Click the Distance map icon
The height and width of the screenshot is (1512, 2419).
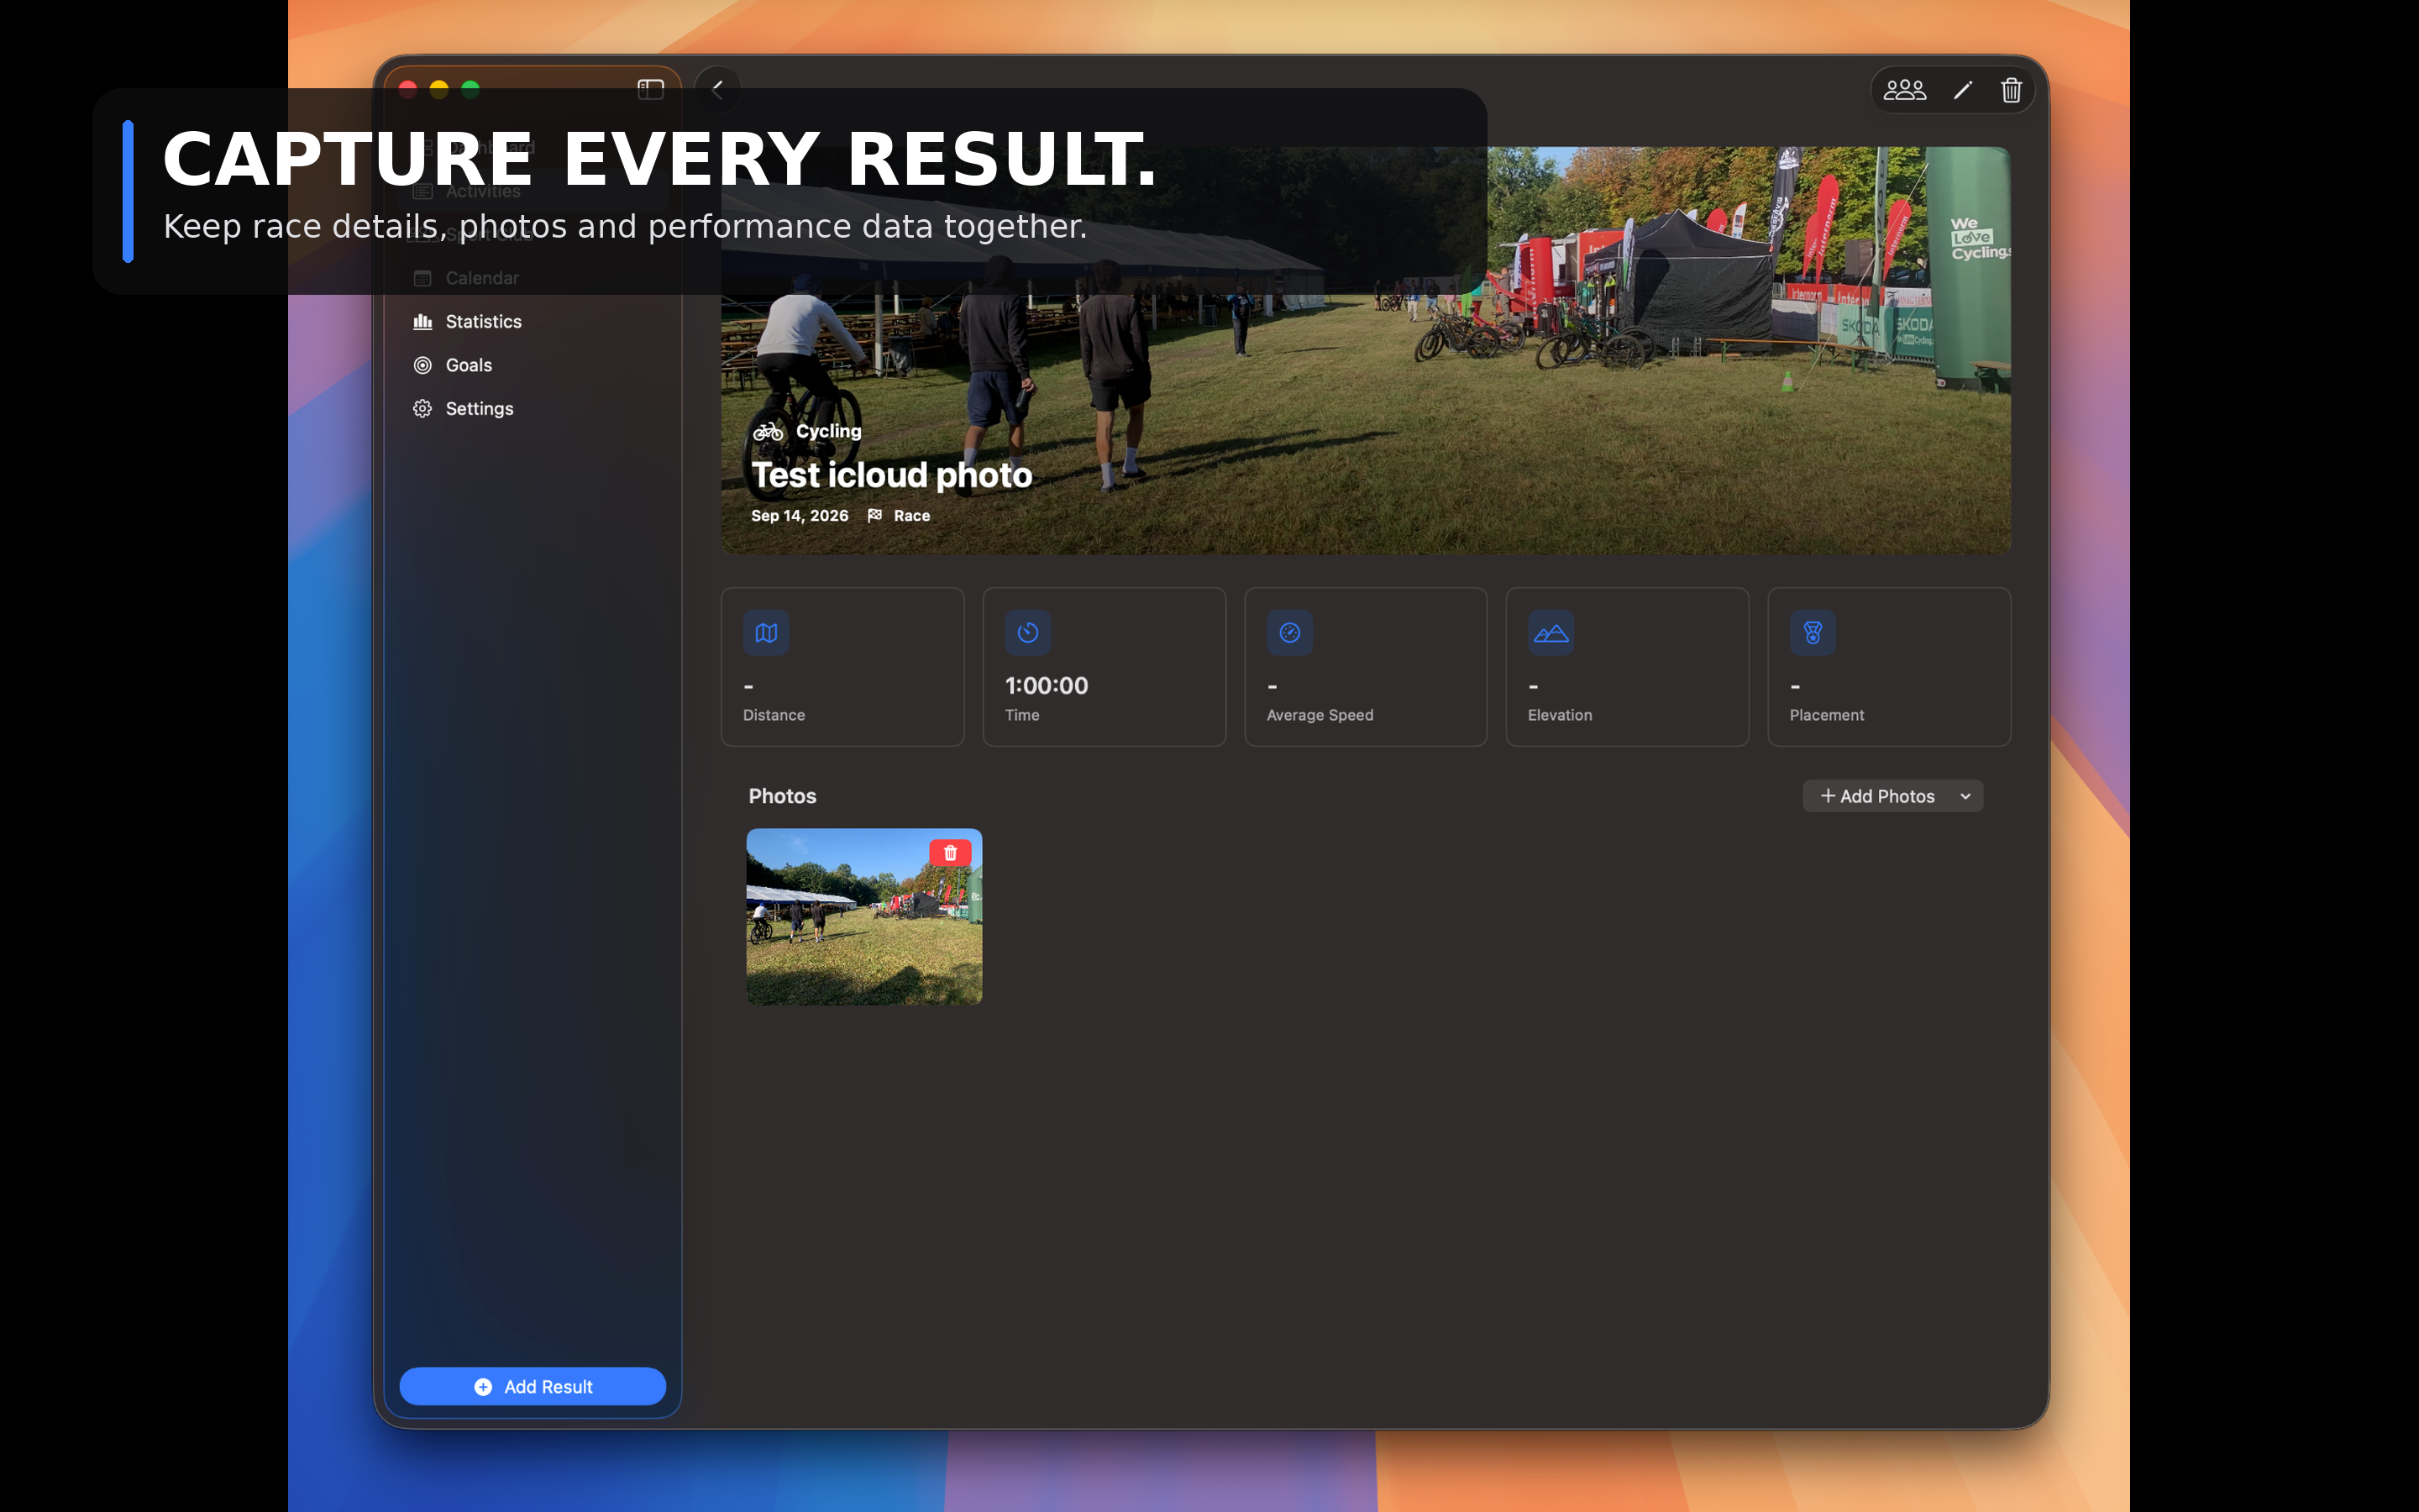tap(767, 633)
